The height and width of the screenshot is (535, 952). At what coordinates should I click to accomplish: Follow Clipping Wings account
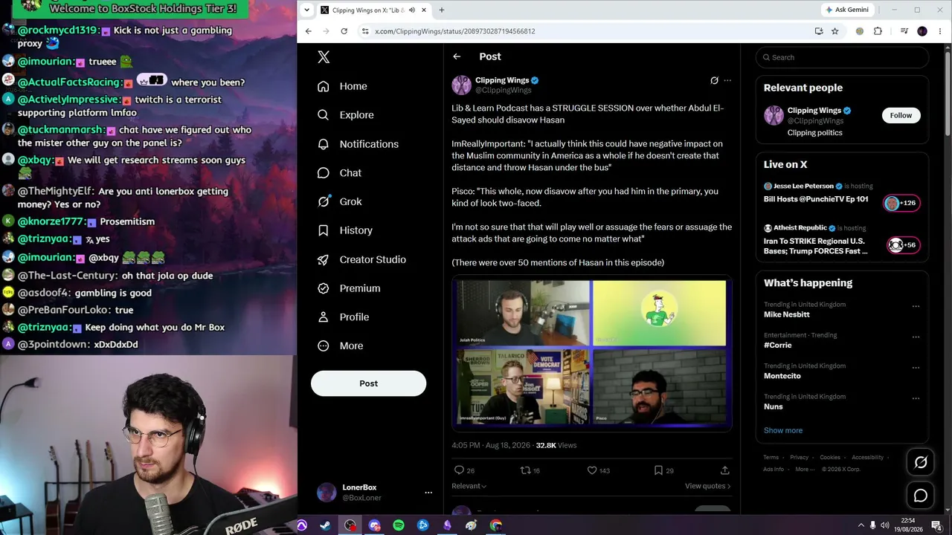pyautogui.click(x=901, y=115)
